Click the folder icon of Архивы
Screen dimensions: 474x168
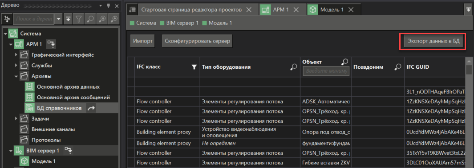(x=24, y=76)
